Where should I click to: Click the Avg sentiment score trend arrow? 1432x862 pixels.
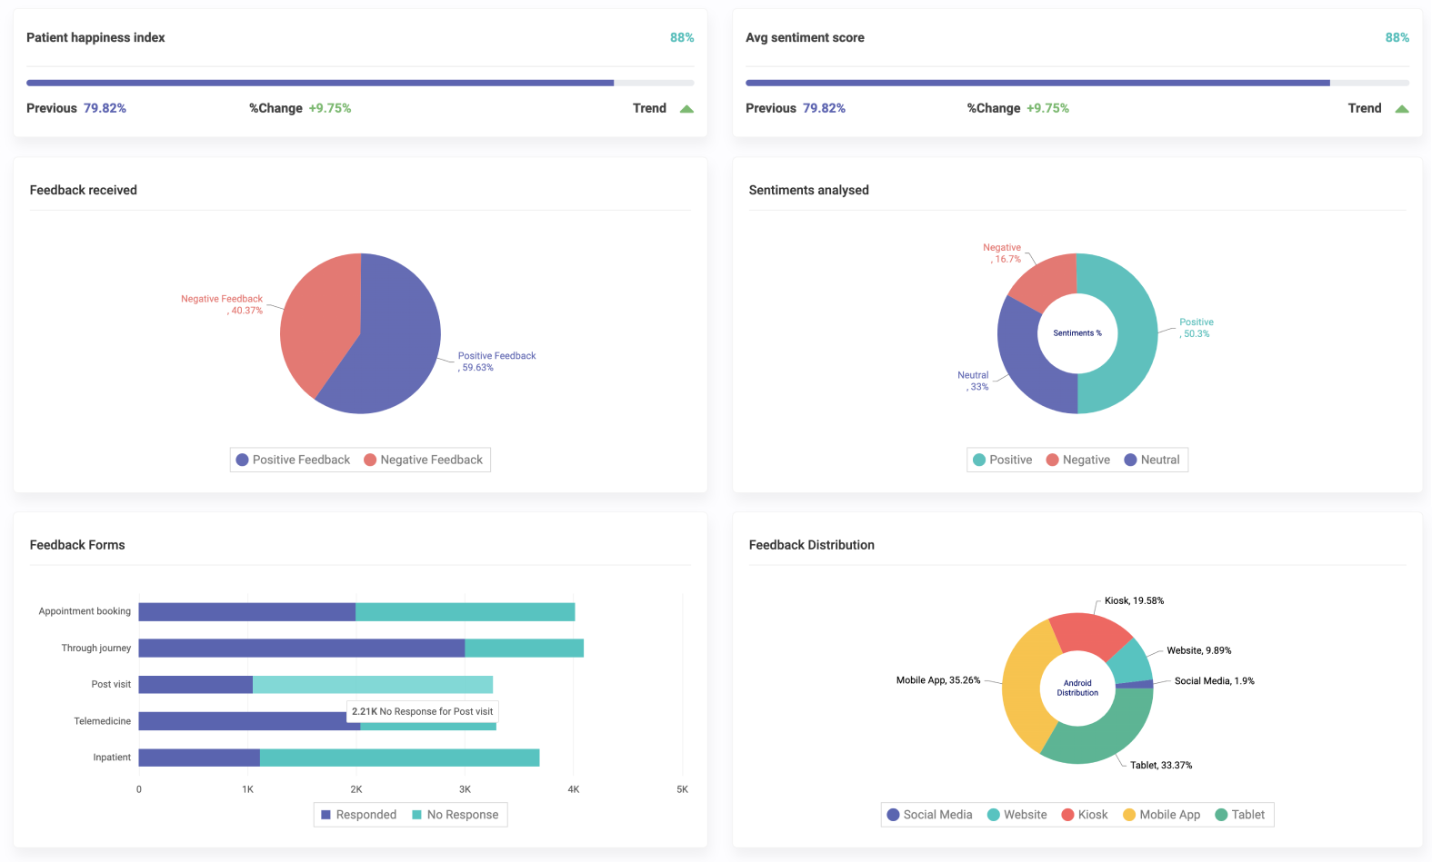tap(1401, 109)
